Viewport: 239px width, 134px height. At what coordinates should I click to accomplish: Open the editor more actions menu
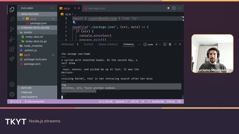(x=179, y=8)
